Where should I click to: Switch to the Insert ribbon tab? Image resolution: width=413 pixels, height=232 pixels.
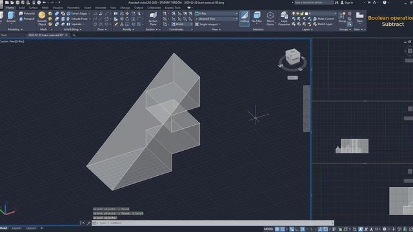(87, 8)
